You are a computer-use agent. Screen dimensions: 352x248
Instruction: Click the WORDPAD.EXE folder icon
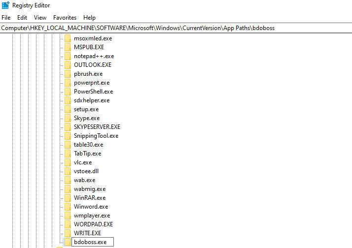68,224
